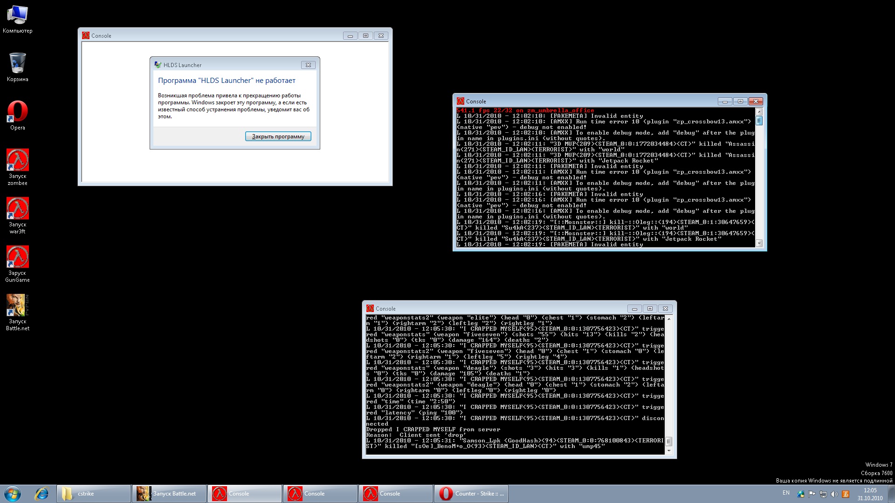This screenshot has height=503, width=895.
Task: Click scroll-up arrow in zm_umbrella_office Console
Action: click(x=759, y=112)
